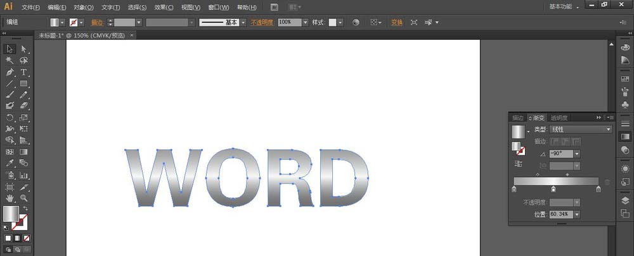Open stroke weight dropdown in control bar
634x256 pixels.
pyautogui.click(x=139, y=23)
